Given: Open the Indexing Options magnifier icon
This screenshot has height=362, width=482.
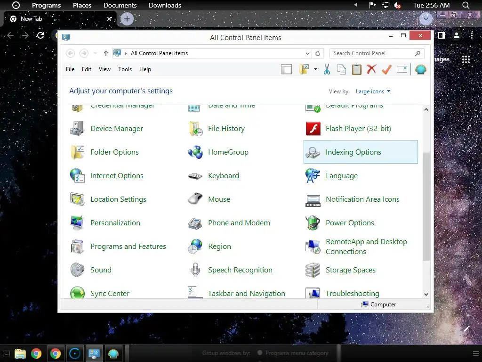Looking at the screenshot, I should pos(313,152).
